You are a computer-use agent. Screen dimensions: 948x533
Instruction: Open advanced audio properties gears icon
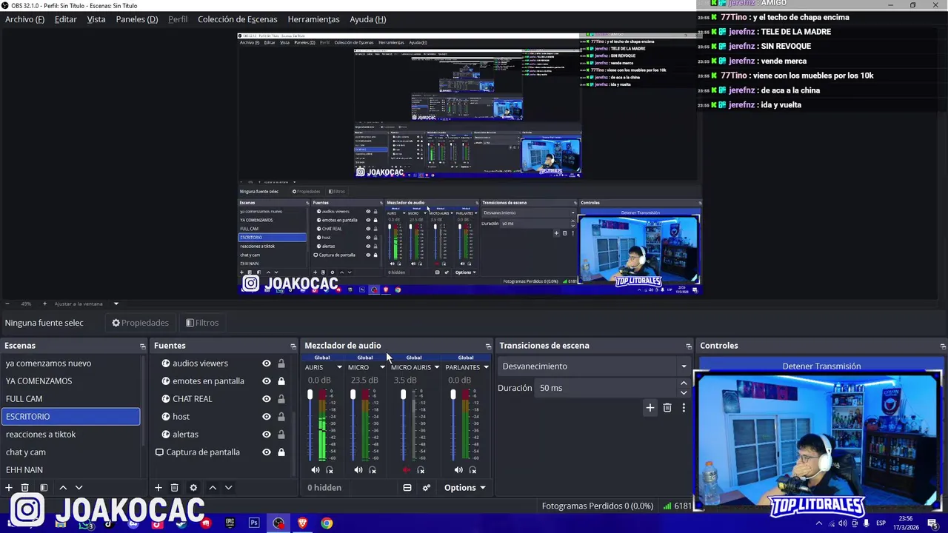click(427, 488)
